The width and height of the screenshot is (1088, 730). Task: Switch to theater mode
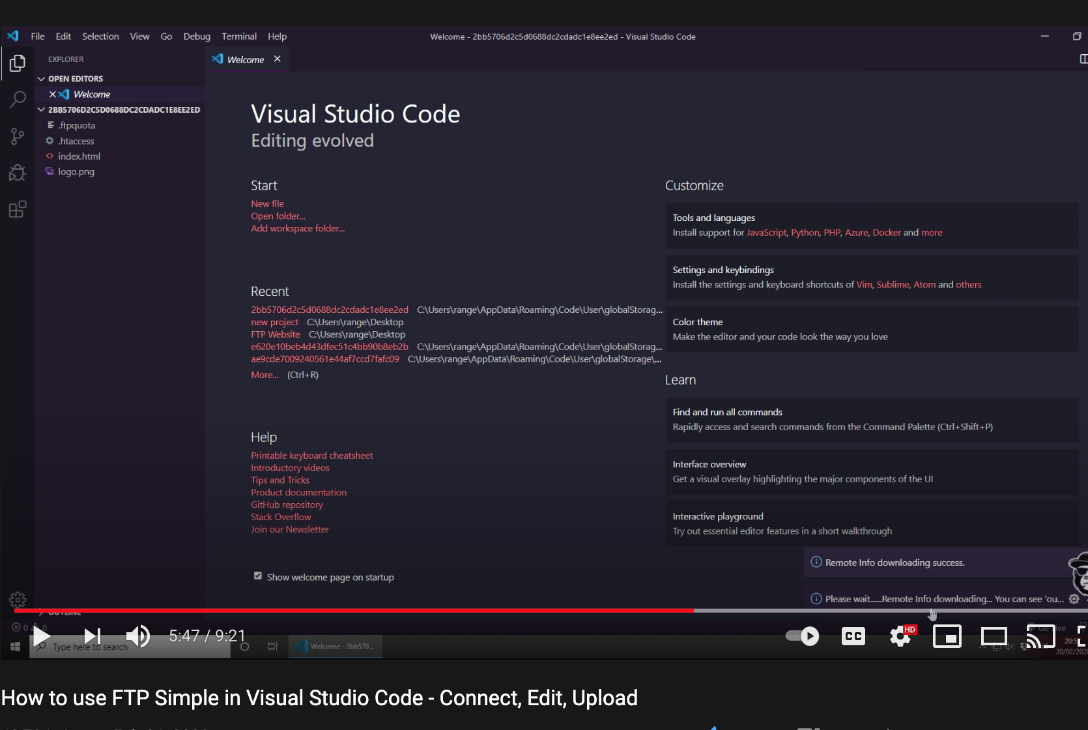(x=994, y=636)
